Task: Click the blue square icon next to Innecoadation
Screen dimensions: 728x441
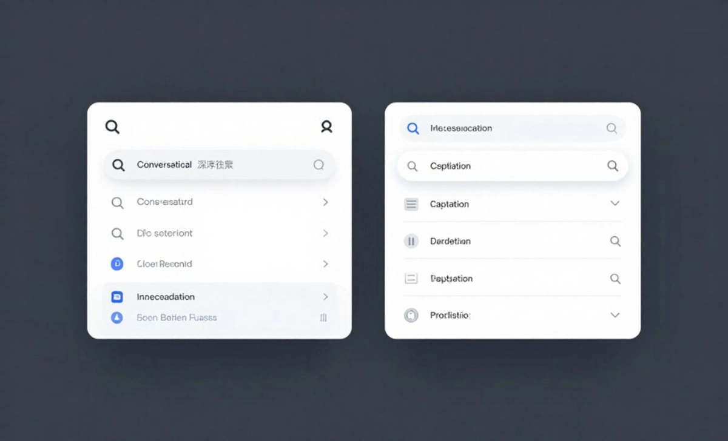Action: click(x=118, y=296)
